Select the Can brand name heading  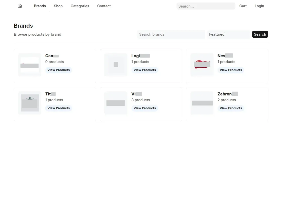pos(52,56)
